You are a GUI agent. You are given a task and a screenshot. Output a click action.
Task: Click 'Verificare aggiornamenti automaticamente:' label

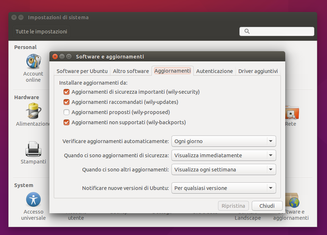(x=116, y=141)
